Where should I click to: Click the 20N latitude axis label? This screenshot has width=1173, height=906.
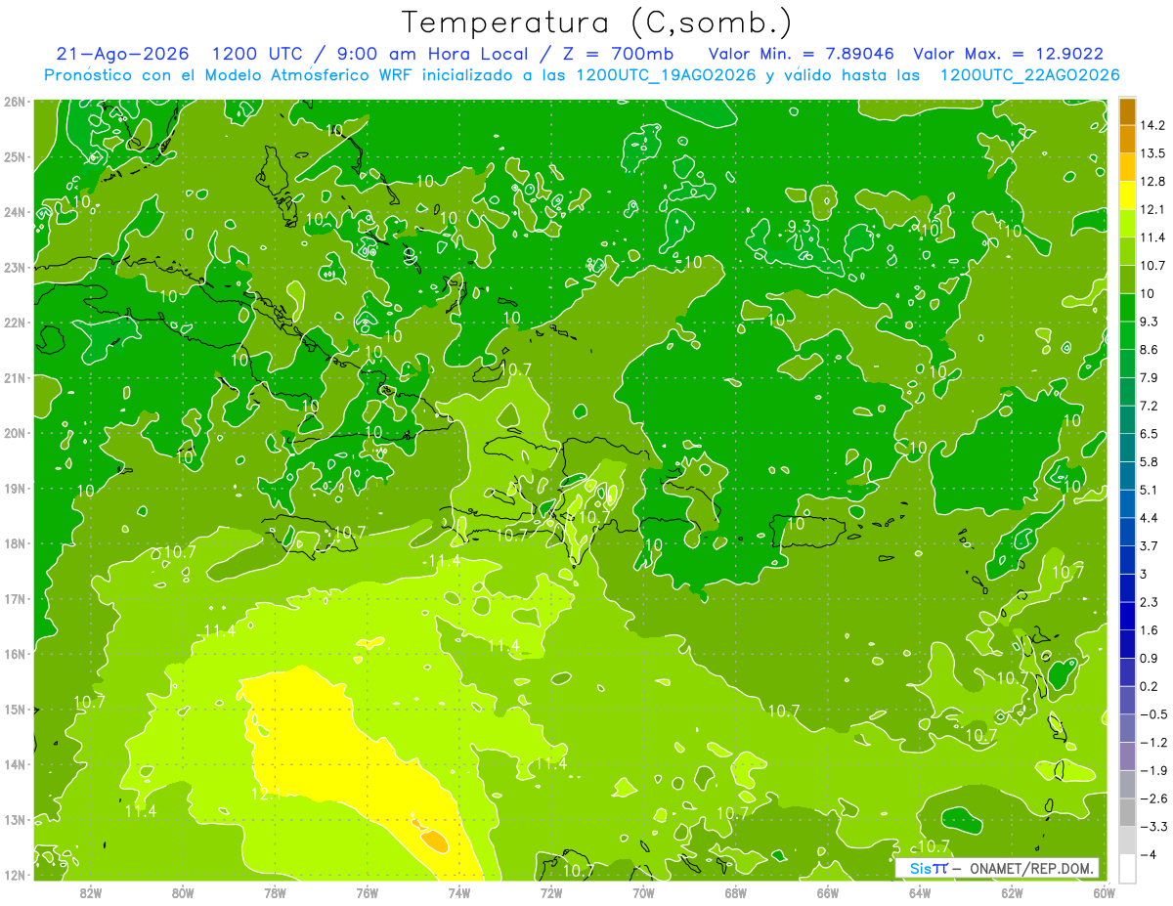pyautogui.click(x=15, y=433)
